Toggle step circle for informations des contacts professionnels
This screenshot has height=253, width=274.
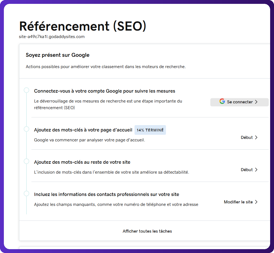pyautogui.click(x=26, y=193)
